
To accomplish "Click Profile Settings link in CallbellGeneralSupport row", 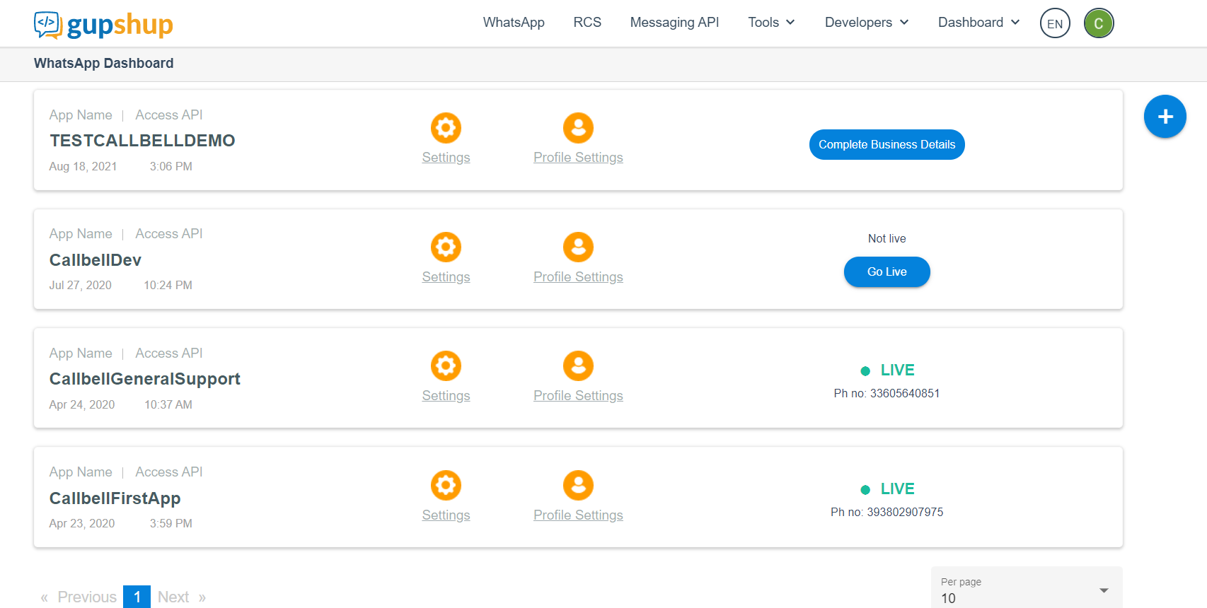I will click(x=578, y=396).
